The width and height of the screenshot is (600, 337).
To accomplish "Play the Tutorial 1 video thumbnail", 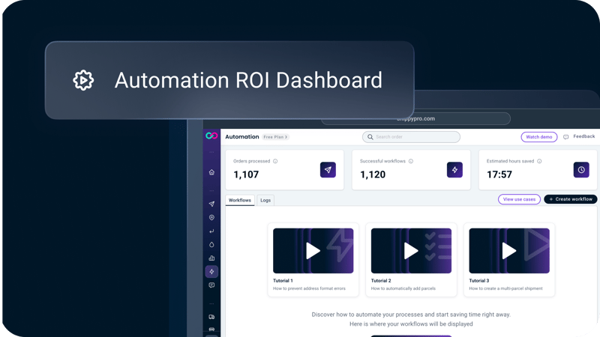I will [313, 251].
